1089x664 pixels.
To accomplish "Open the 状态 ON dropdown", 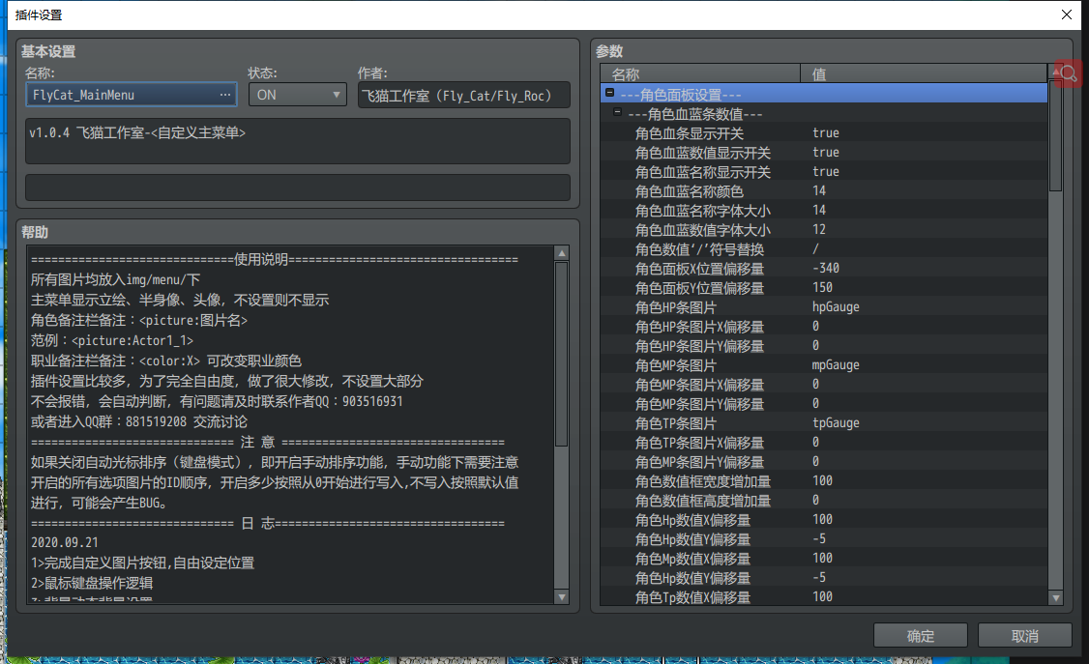I will (297, 95).
